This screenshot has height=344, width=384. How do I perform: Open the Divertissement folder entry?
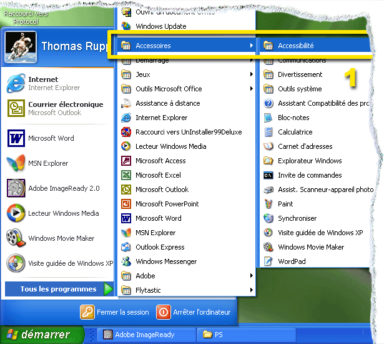pos(315,74)
